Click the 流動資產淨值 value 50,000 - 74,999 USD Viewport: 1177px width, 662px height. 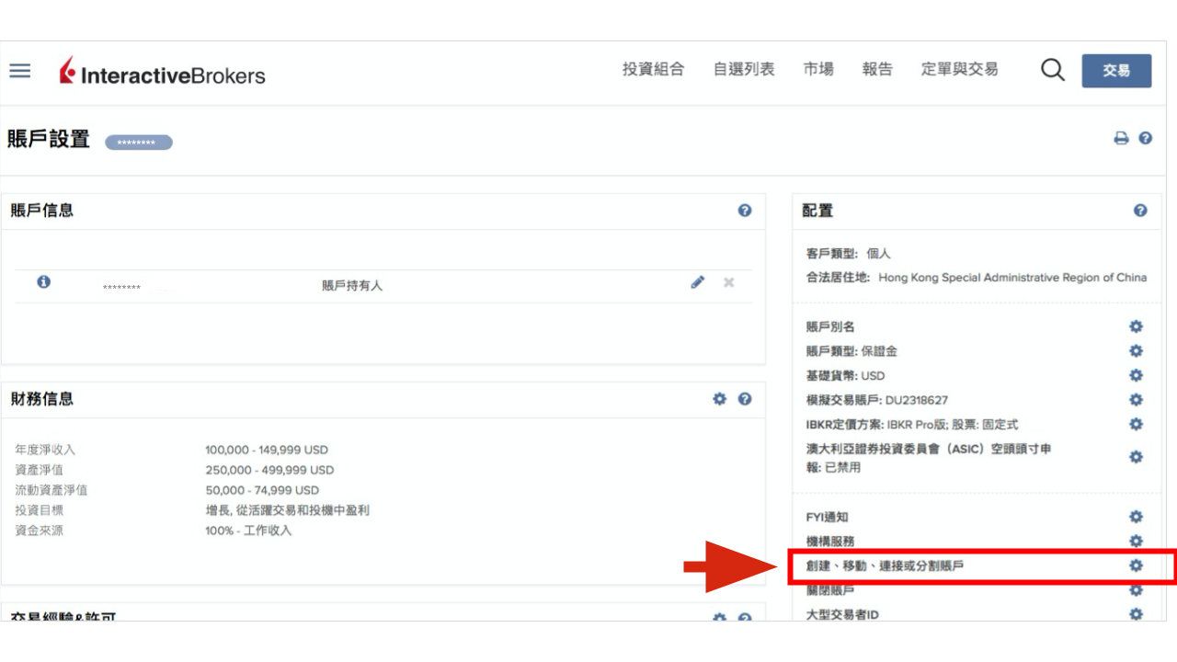click(262, 490)
